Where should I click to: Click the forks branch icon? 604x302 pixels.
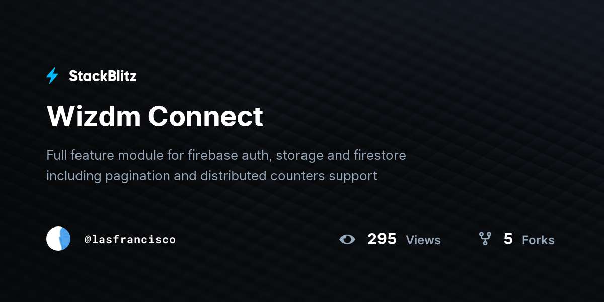click(485, 239)
